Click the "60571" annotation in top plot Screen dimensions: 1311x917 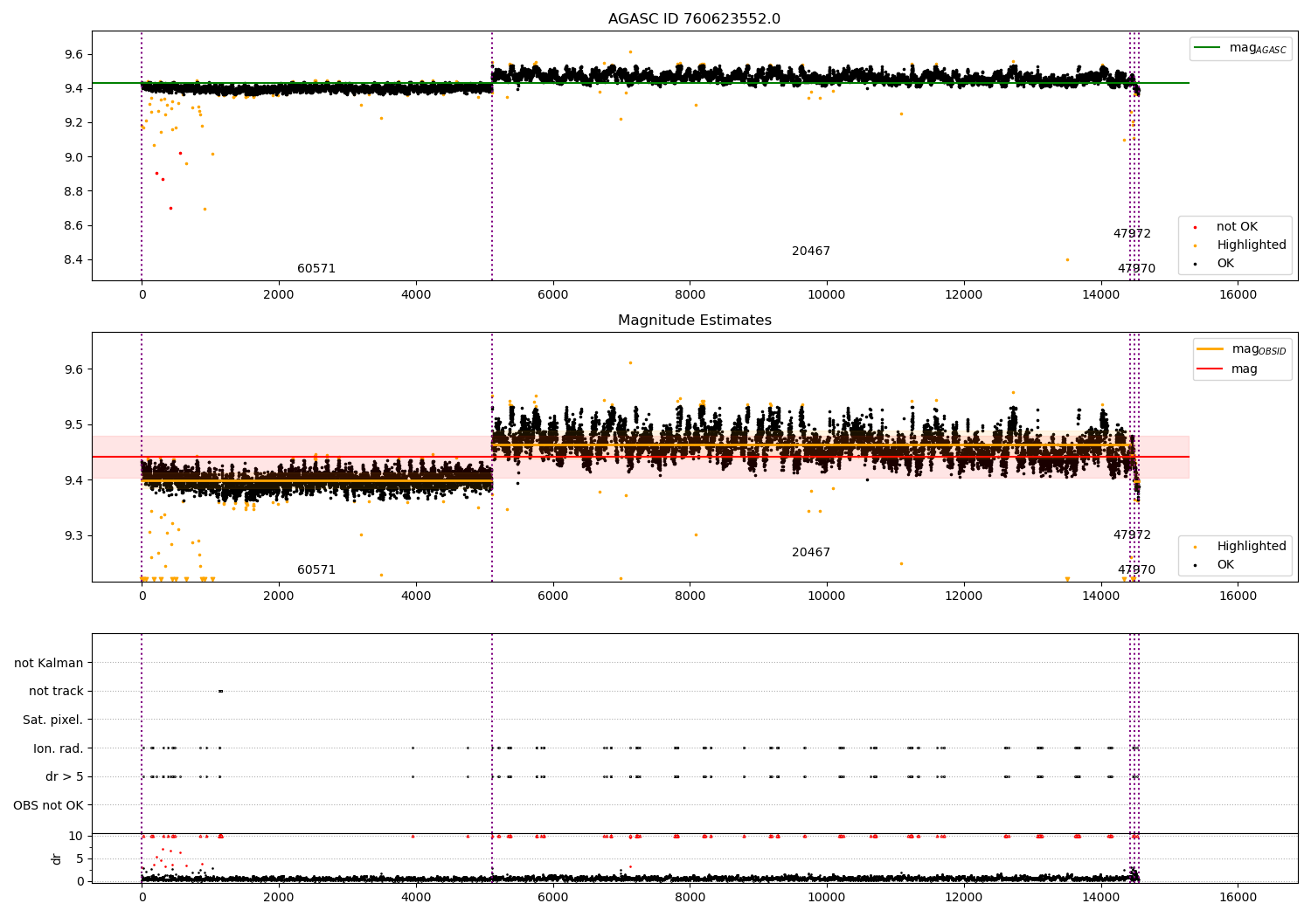click(x=316, y=269)
